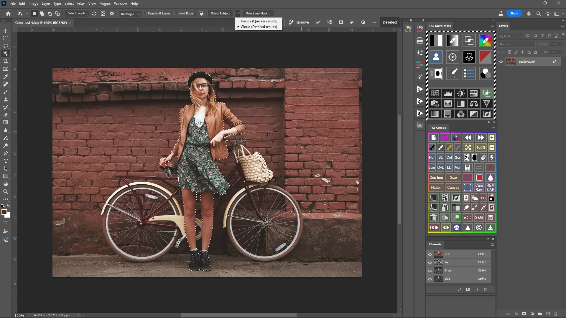Select the Eyedropper tool

point(6,77)
